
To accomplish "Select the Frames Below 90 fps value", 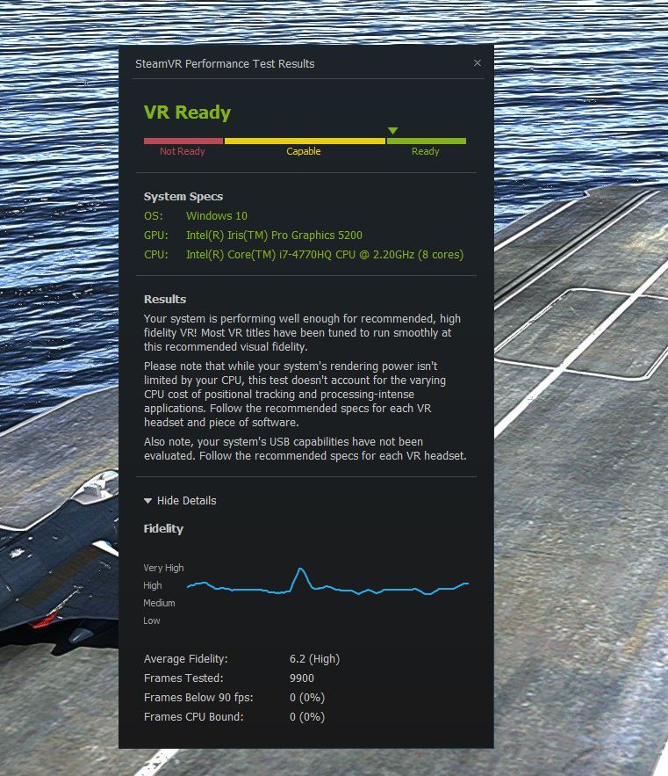I will [x=307, y=697].
